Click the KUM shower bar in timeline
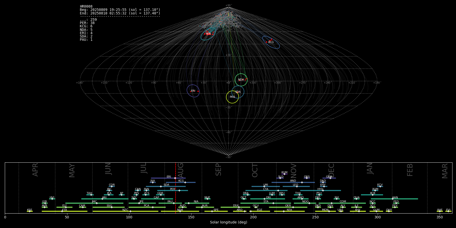The height and width of the screenshot is (228, 456). pyautogui.click(x=284, y=174)
